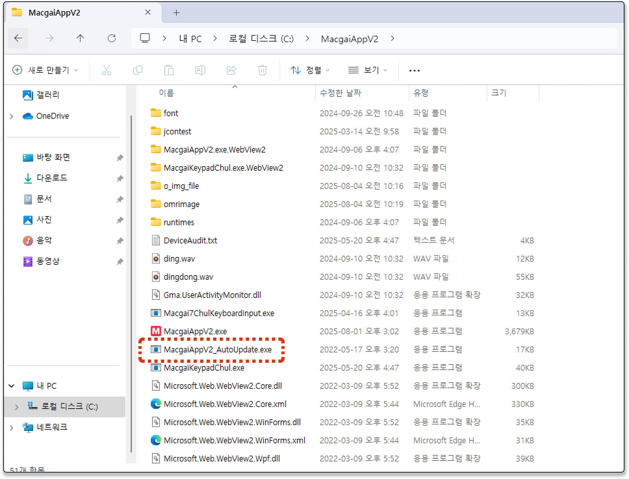Go up one folder level
Image resolution: width=629 pixels, height=479 pixels.
tap(80, 39)
